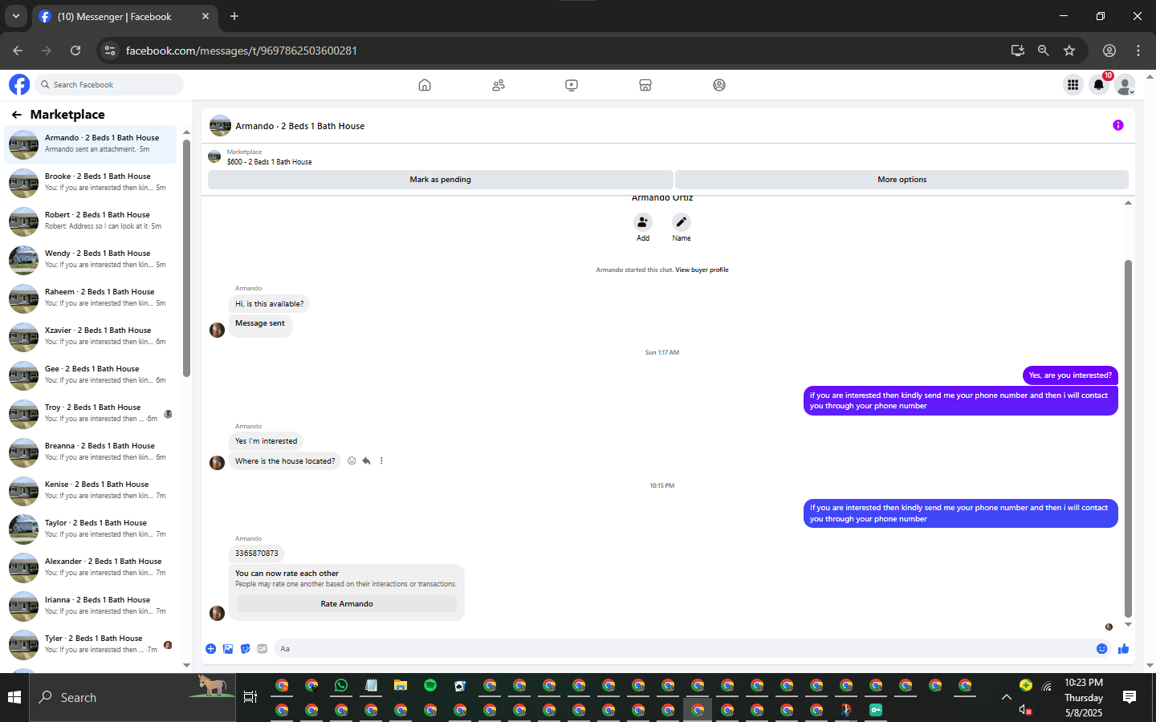Open more actions plus icon in composer
The width and height of the screenshot is (1156, 722).
tap(210, 649)
